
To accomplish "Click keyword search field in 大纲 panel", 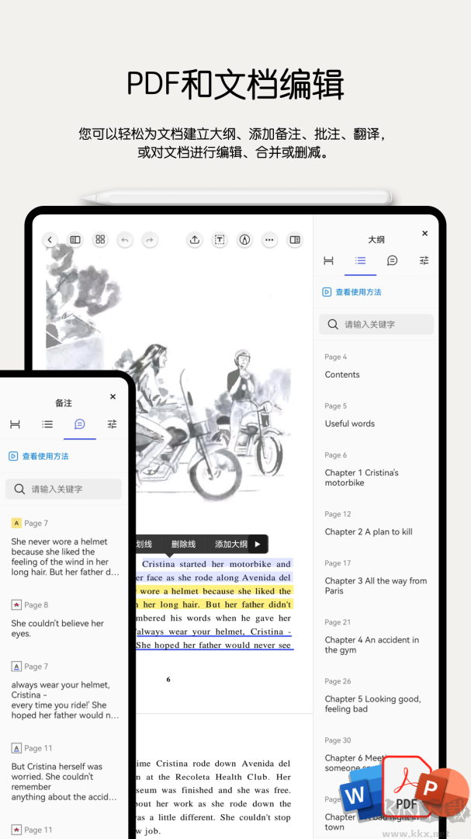I will click(x=376, y=324).
